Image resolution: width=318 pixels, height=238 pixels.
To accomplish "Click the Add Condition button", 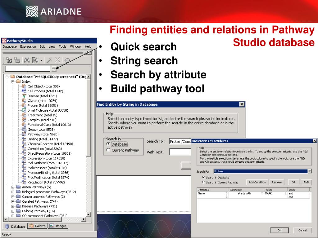I will [x=257, y=182].
